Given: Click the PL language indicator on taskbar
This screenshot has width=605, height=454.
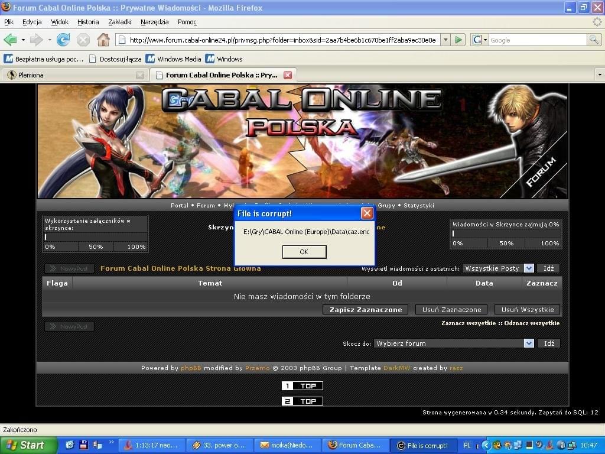Looking at the screenshot, I should pos(467,445).
